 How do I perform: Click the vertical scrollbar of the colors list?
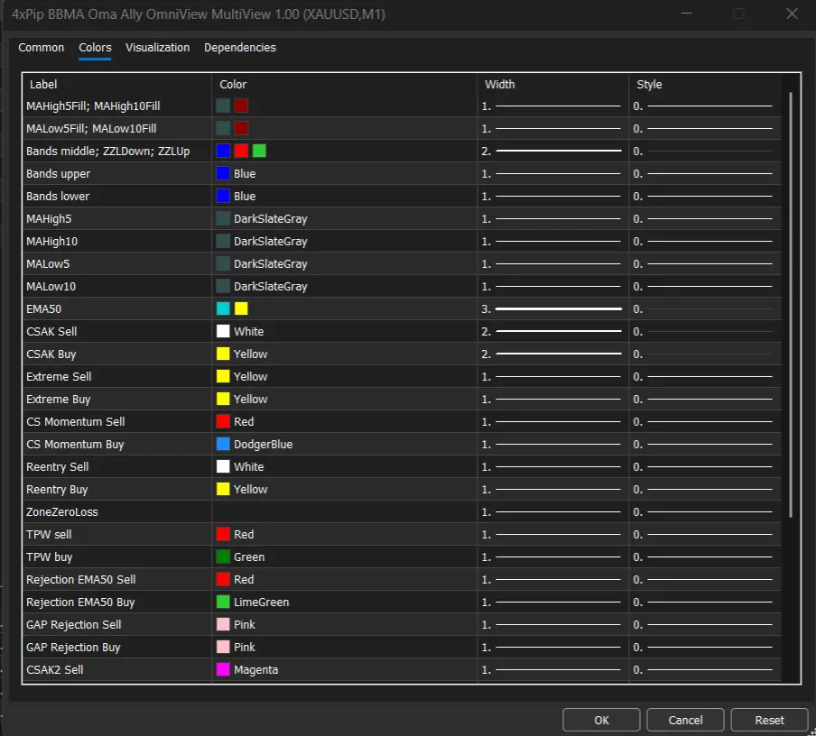[x=791, y=305]
